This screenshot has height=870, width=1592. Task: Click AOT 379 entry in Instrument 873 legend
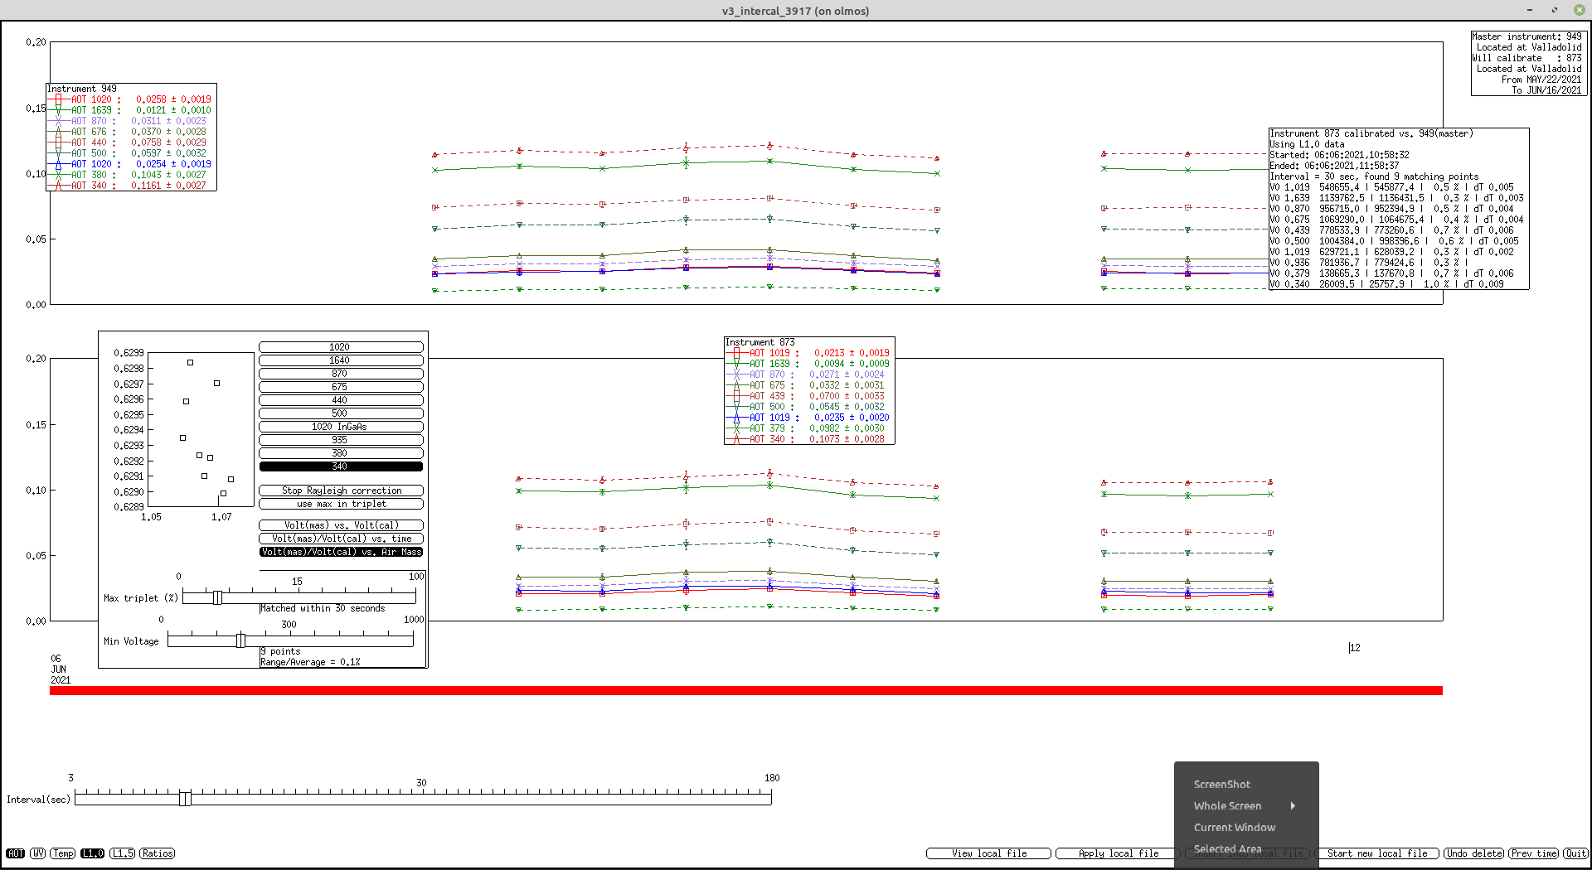[809, 428]
